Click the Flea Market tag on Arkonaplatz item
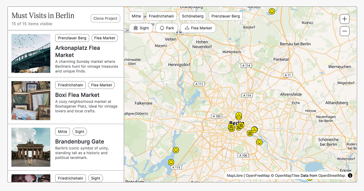Image resolution: width=364 pixels, height=191 pixels. click(x=105, y=38)
